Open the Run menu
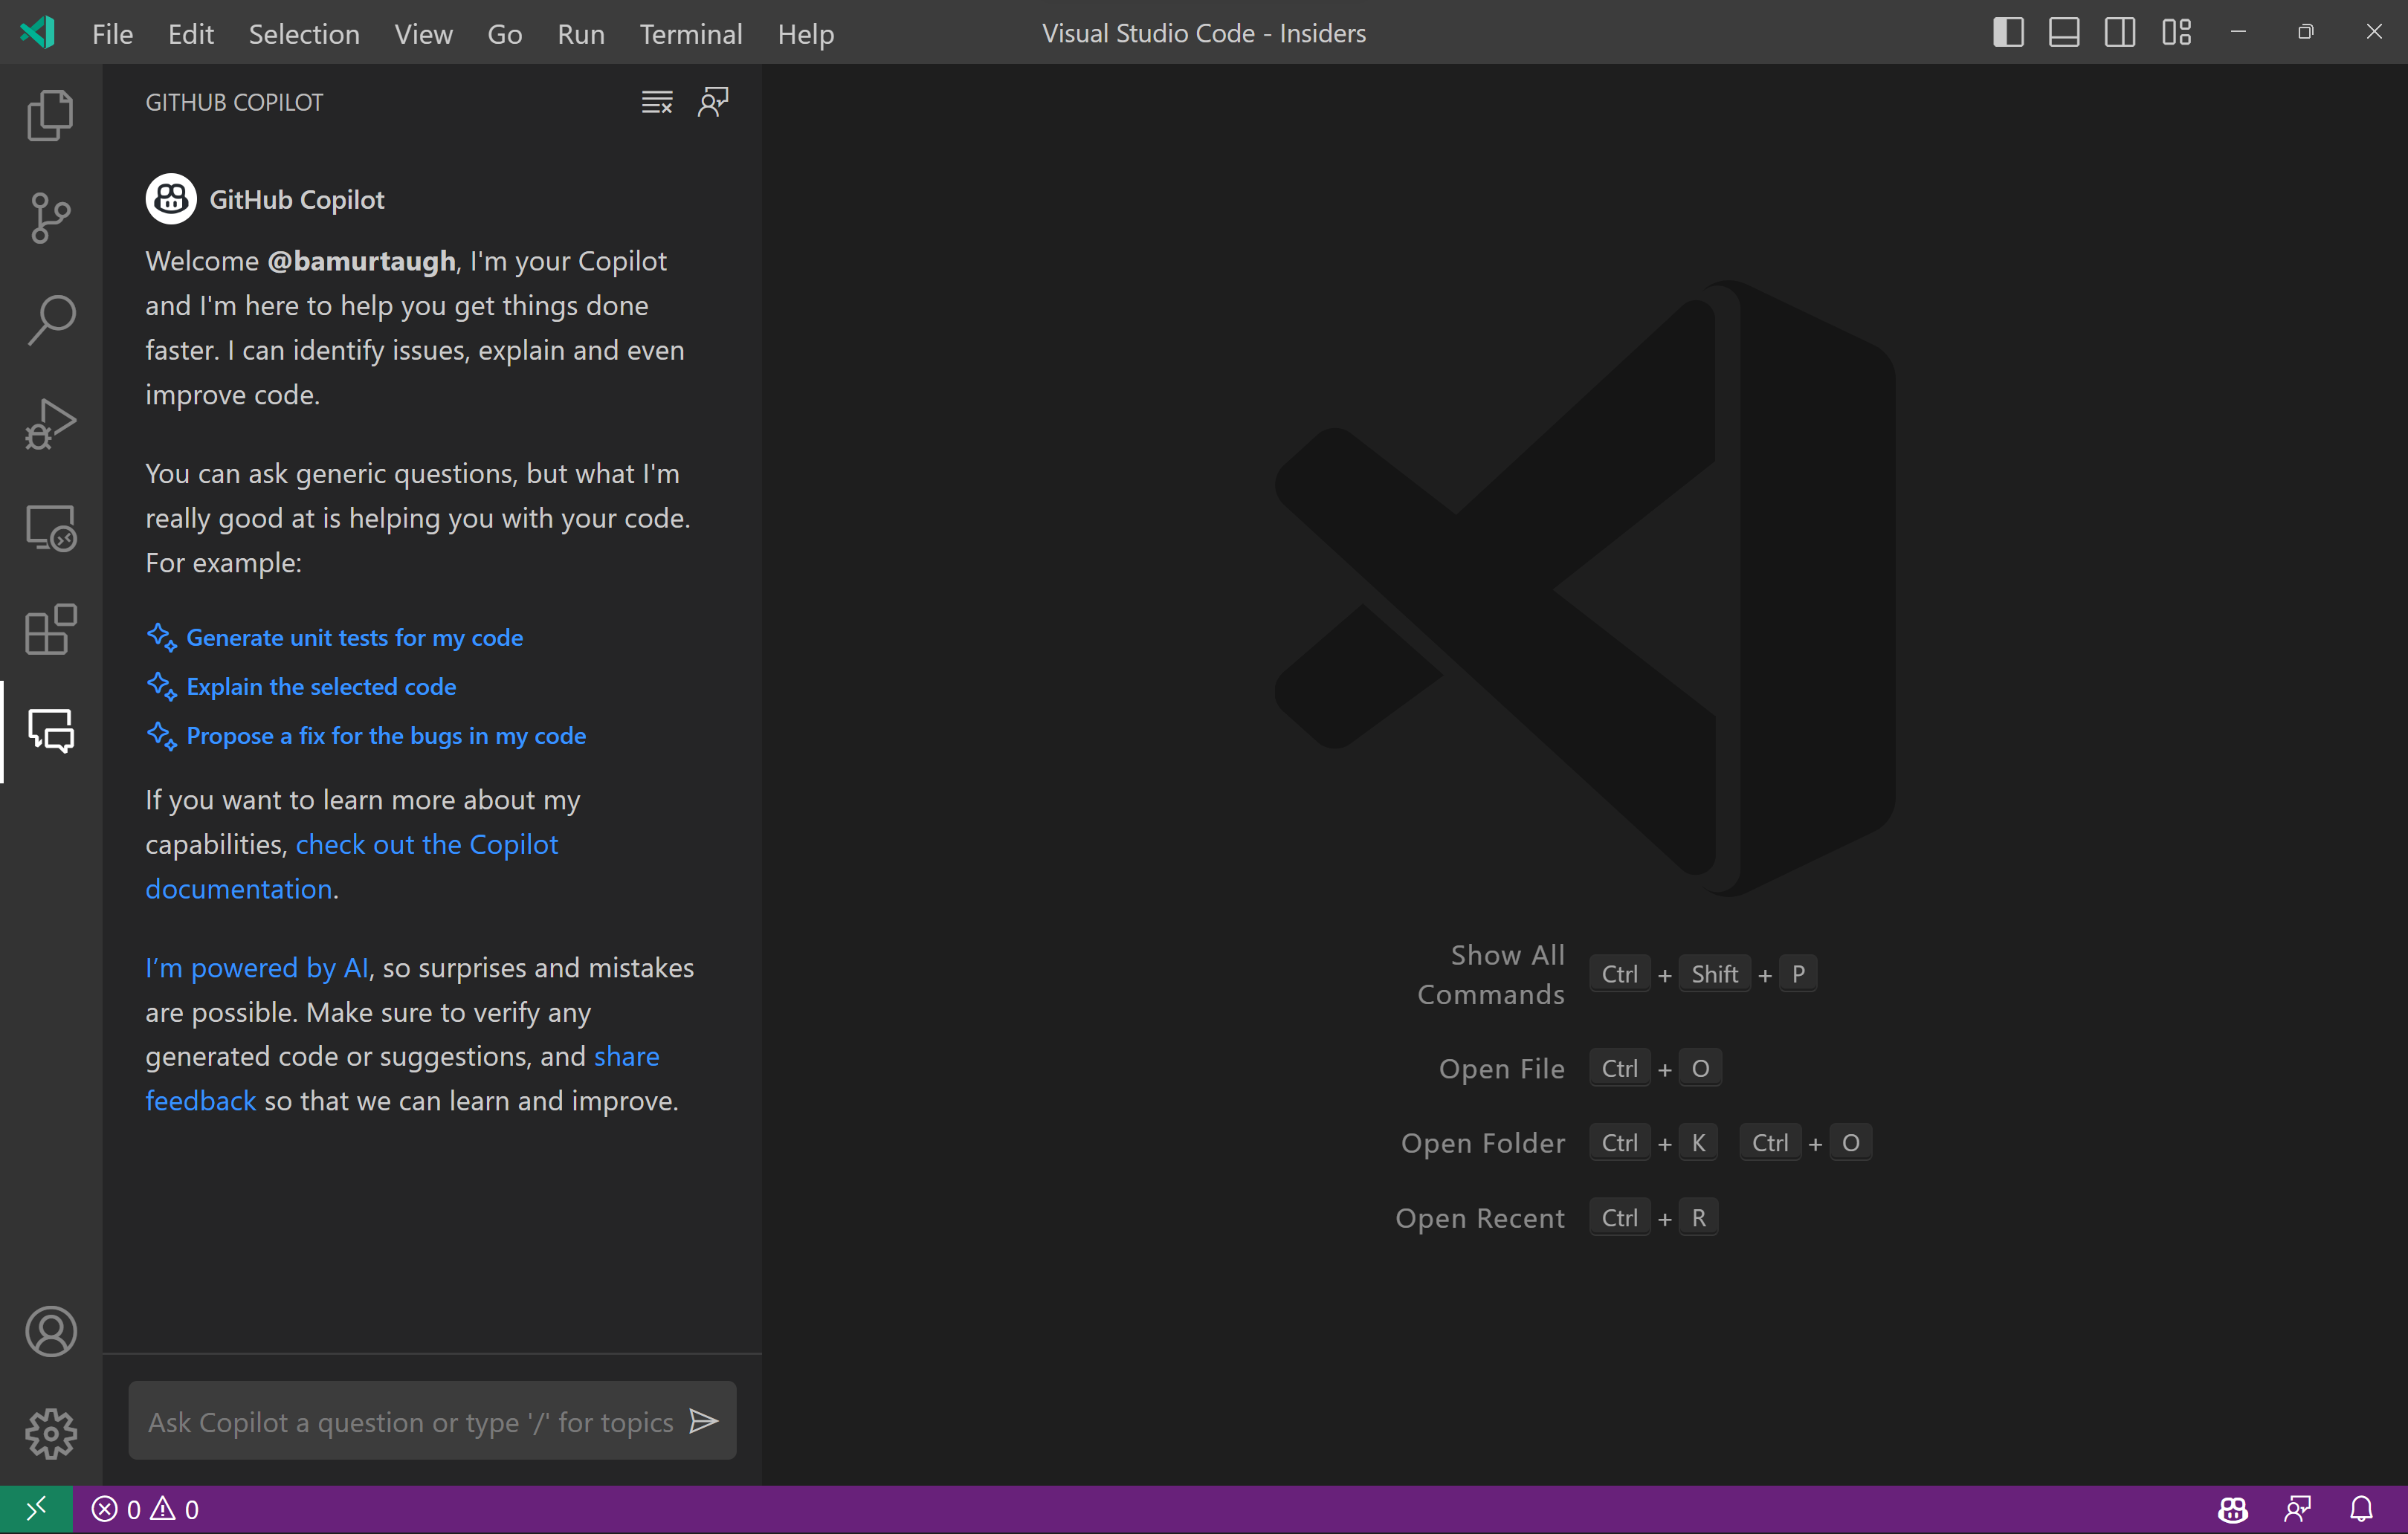The image size is (2408, 1534). 580,33
